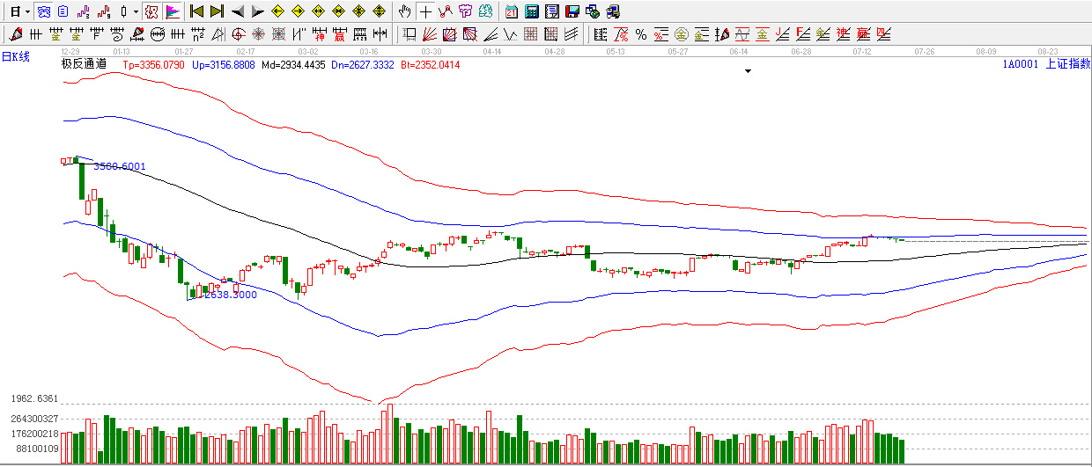
Task: Toggle the first blue chart view button
Action: click(43, 11)
